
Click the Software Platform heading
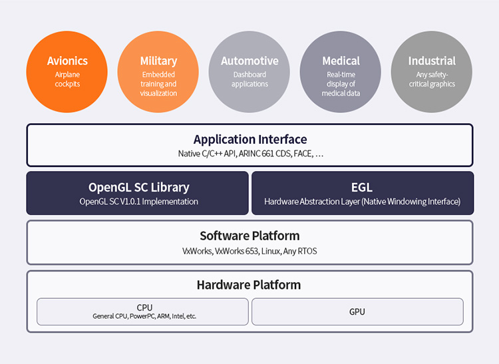click(249, 236)
